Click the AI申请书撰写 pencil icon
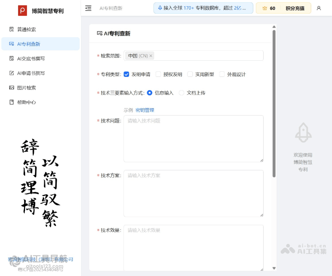 12,73
